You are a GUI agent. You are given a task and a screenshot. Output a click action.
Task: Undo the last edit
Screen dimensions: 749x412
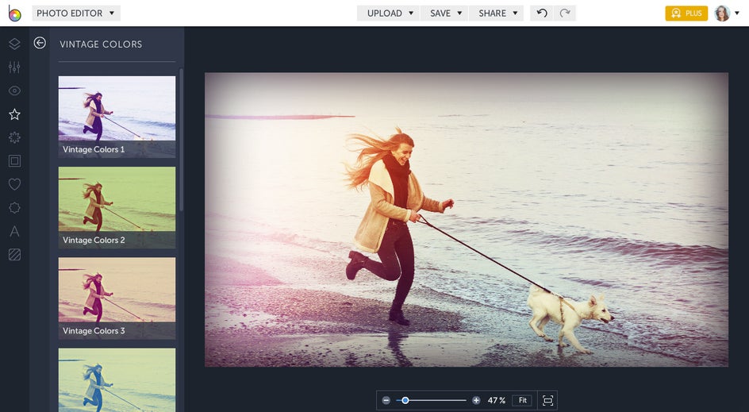click(542, 13)
